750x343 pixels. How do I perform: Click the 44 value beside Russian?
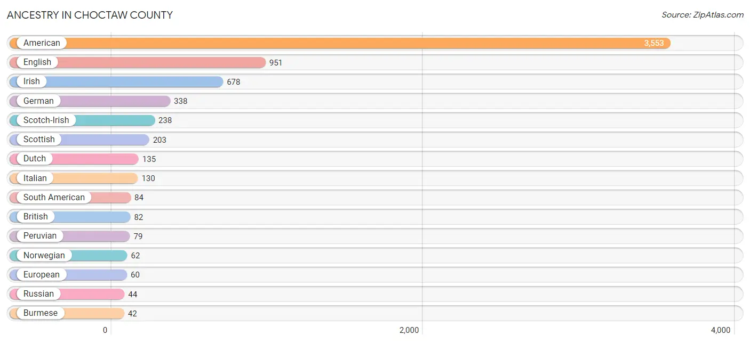133,295
